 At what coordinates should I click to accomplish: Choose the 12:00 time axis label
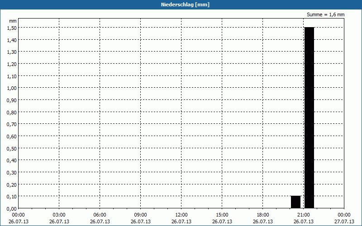(181, 215)
